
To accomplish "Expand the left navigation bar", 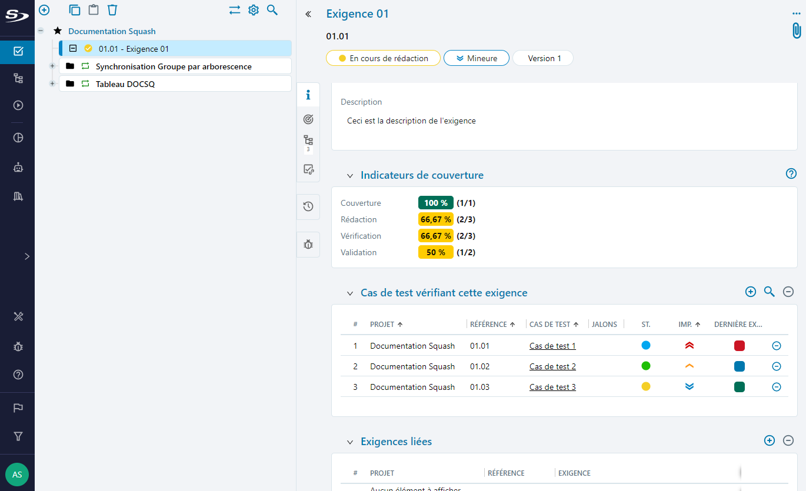I will pyautogui.click(x=27, y=256).
